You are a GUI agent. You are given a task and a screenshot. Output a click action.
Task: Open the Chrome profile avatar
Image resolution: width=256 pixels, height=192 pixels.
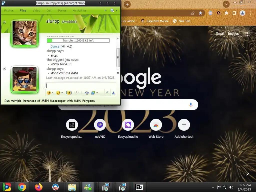[x=242, y=13]
